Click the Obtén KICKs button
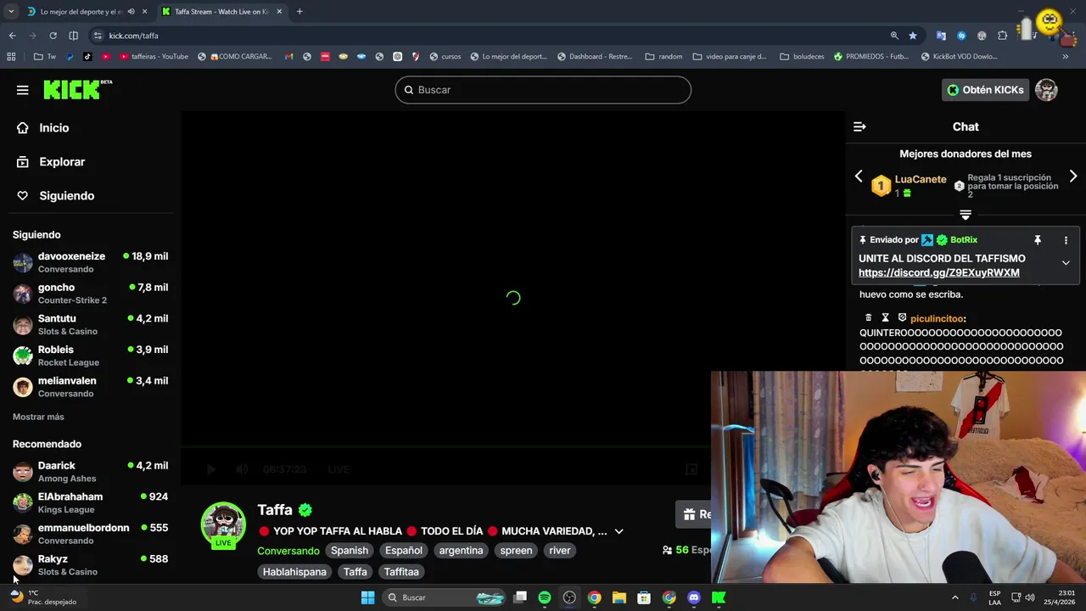The width and height of the screenshot is (1086, 611). 985,90
